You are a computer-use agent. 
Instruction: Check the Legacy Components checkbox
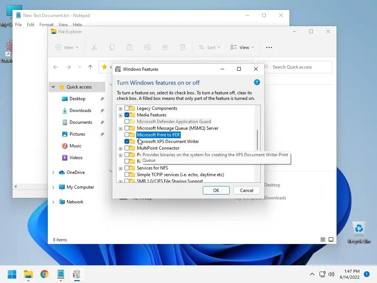127,108
